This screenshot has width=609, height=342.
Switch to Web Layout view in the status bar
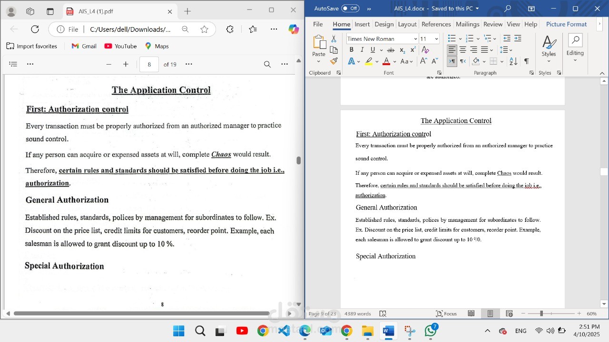(509, 313)
